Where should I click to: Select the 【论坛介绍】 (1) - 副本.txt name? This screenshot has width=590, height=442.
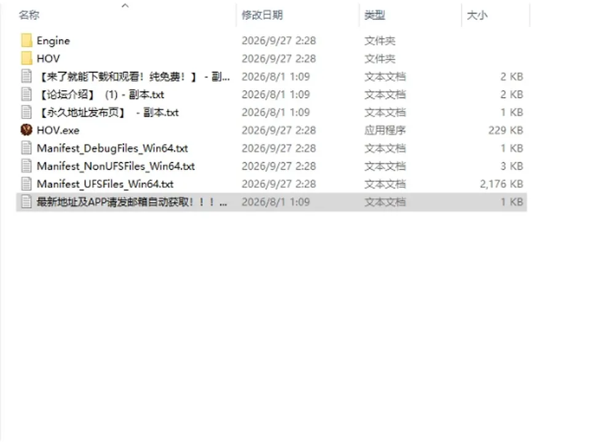pyautogui.click(x=100, y=95)
